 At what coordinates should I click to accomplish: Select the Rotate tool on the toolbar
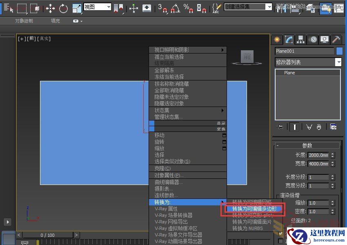pyautogui.click(x=62, y=9)
